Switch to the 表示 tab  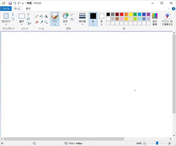(28, 9)
